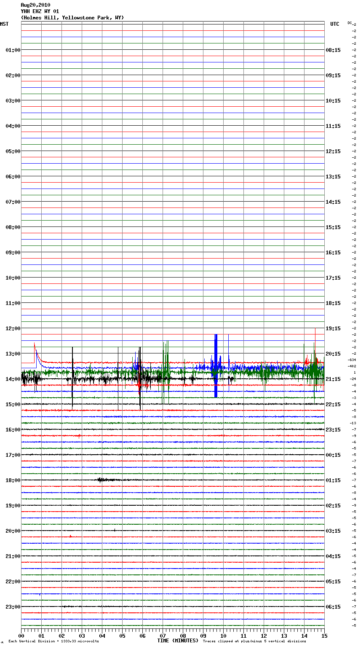The width and height of the screenshot is (358, 647).
Task: Click the 22:15 UTC time label
Action: pos(333,404)
